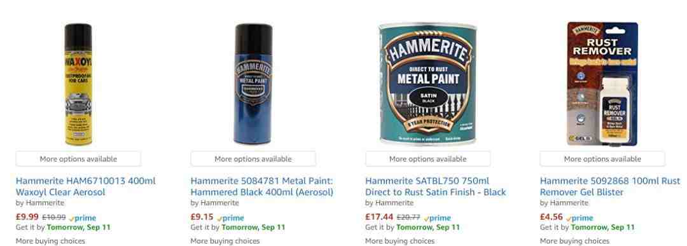
Task: Click the Waxoyl yellow aerosol can image
Action: [78, 85]
